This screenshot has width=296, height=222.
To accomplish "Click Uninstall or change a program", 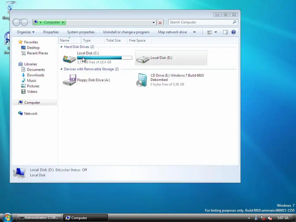I will pyautogui.click(x=126, y=32).
